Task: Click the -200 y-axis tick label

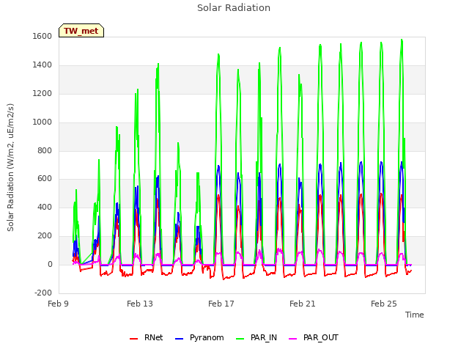Action: [43, 293]
